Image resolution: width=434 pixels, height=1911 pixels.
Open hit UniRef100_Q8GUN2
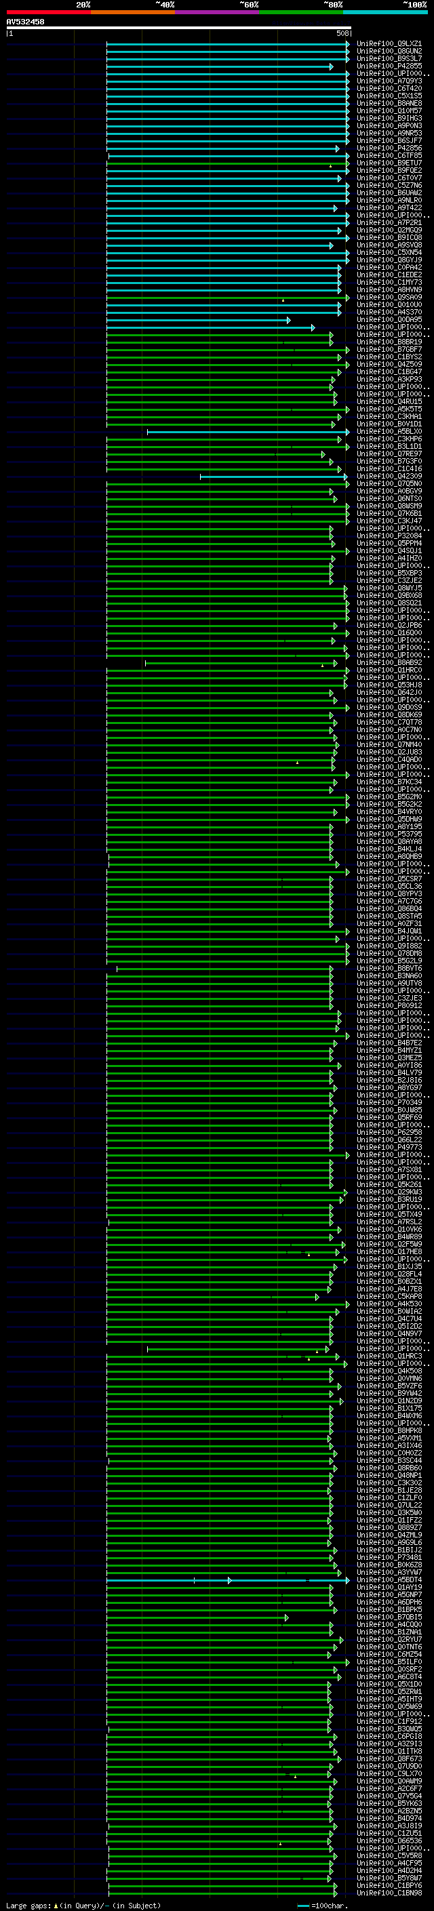389,52
